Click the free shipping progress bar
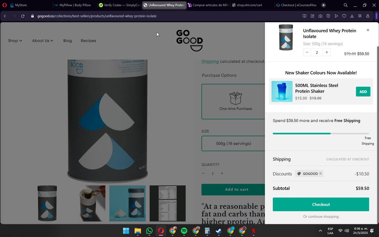Image resolution: width=379 pixels, height=237 pixels. click(321, 133)
